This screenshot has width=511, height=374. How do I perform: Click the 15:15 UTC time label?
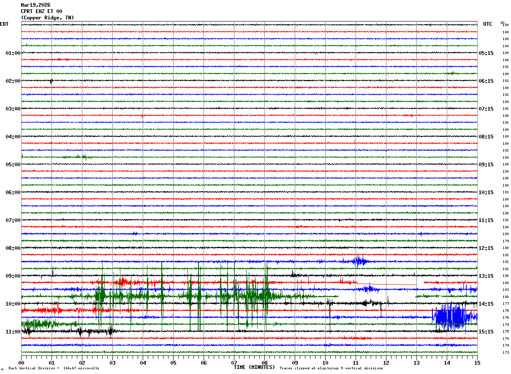pos(486,332)
